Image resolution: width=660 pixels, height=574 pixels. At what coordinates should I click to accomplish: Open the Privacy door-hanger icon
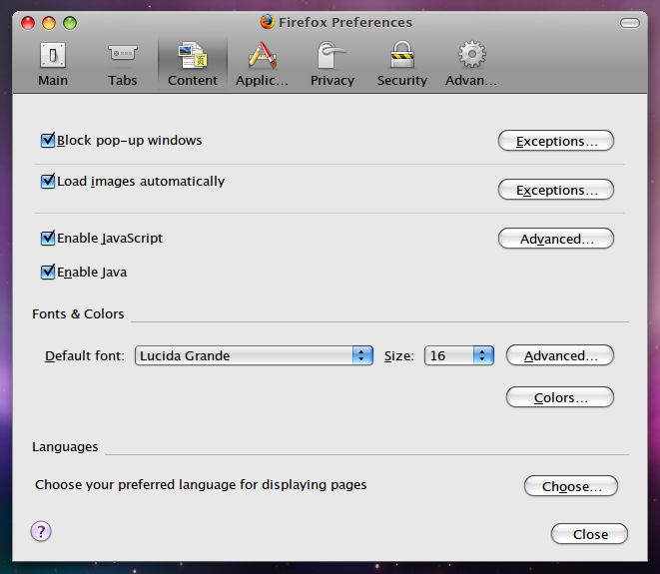332,55
